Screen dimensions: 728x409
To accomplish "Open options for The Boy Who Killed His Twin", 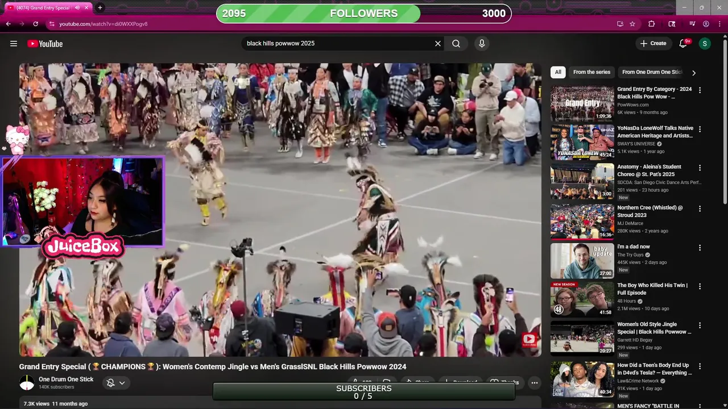I will click(700, 286).
